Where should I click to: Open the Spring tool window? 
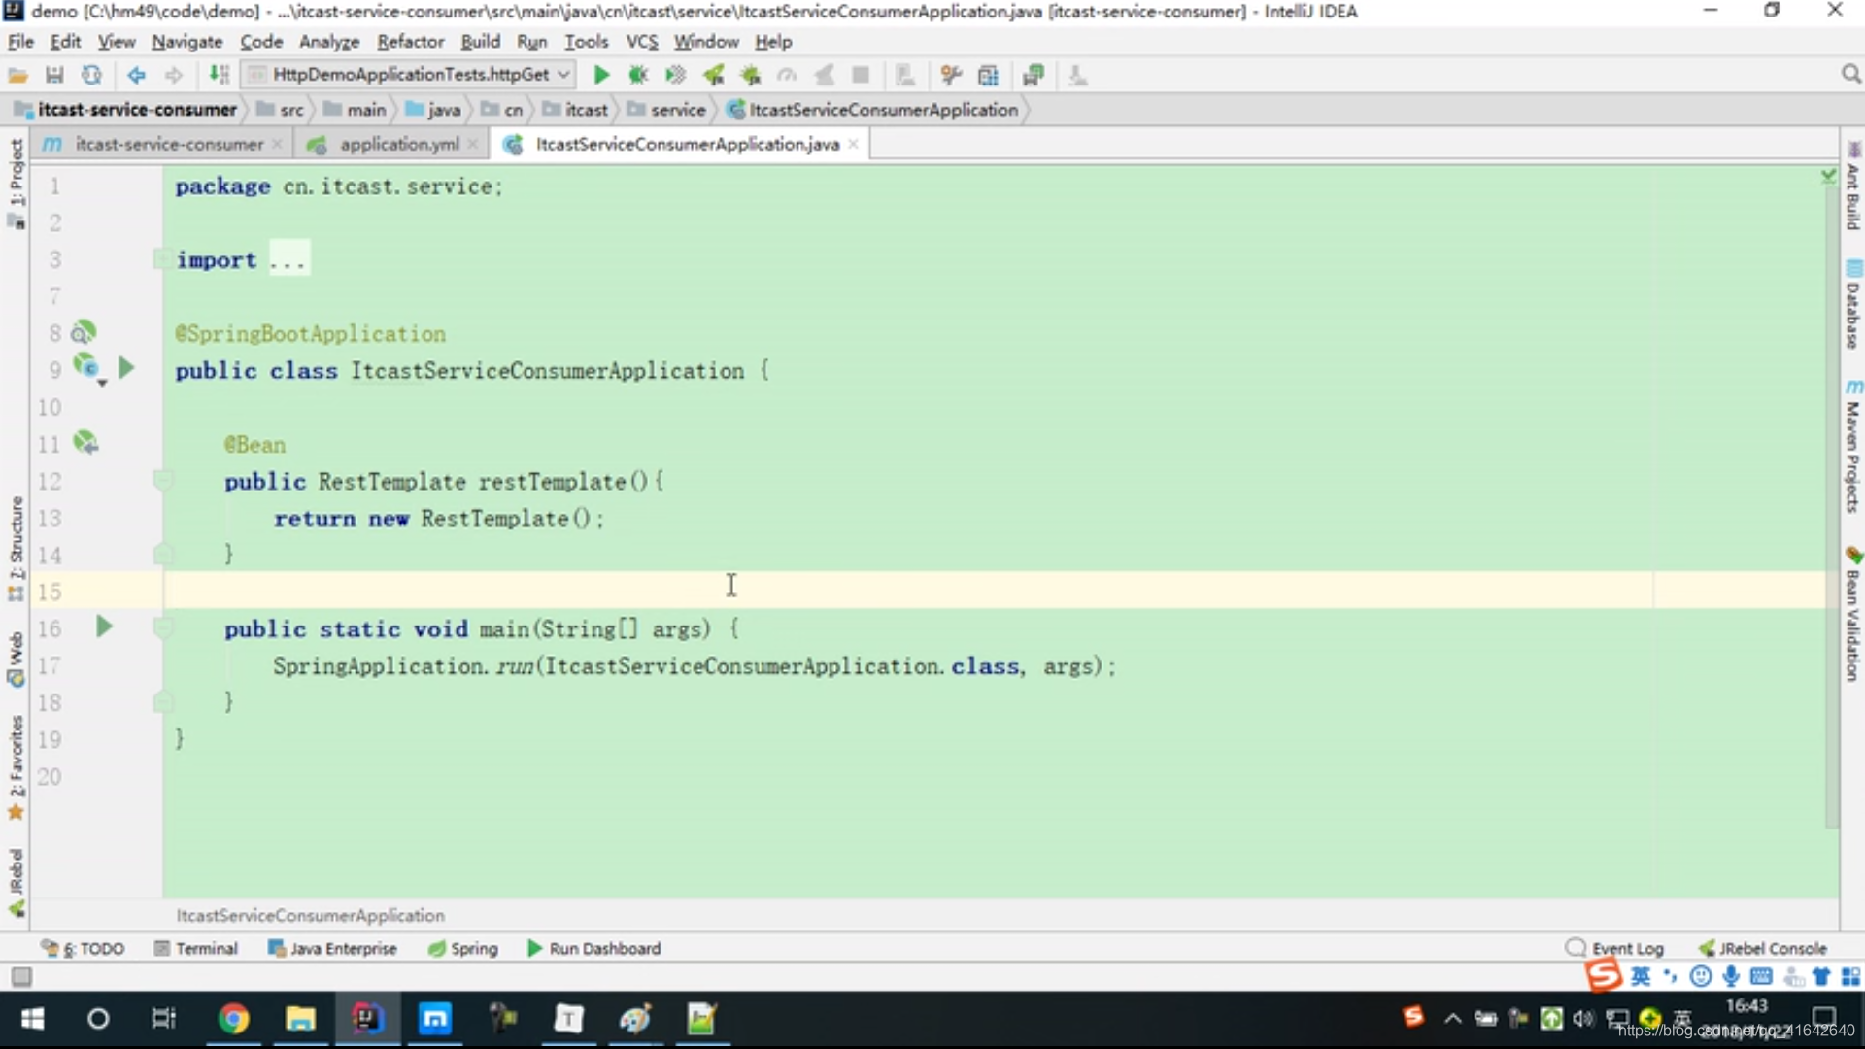coord(463,948)
